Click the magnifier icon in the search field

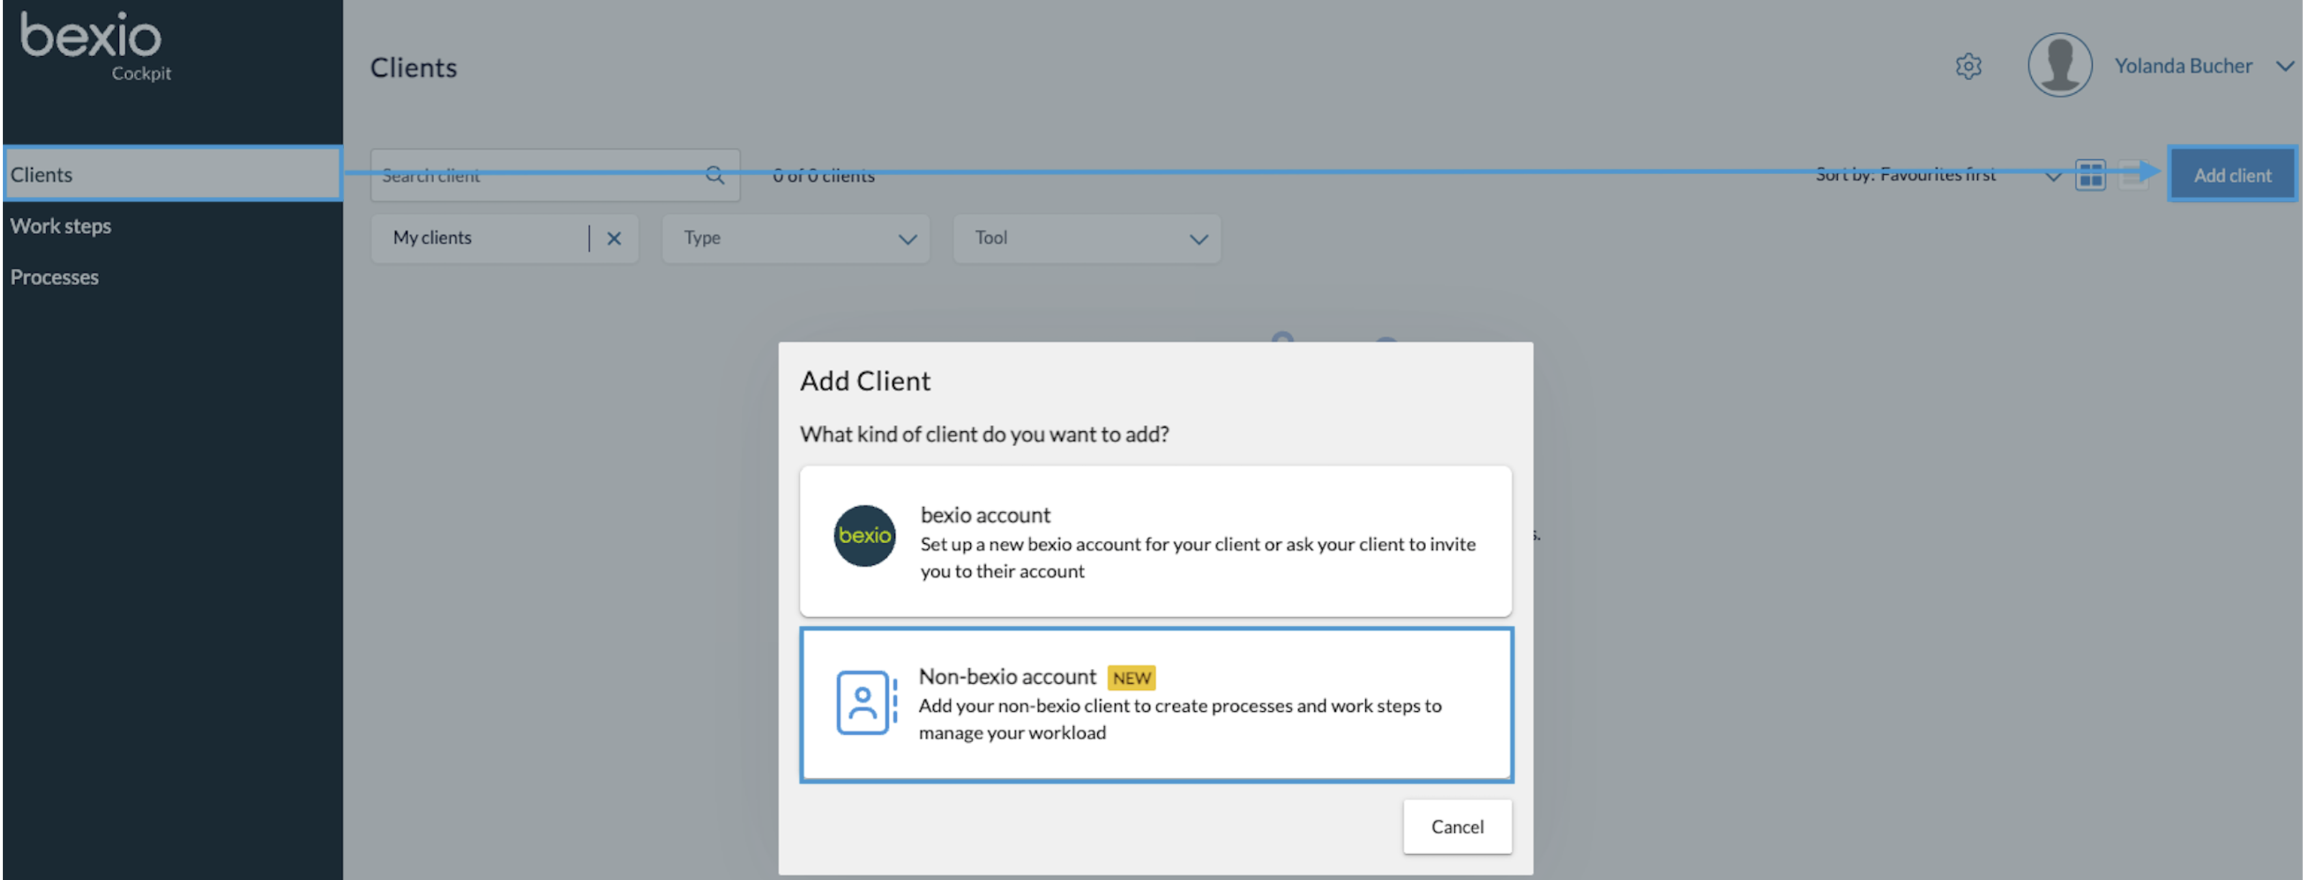714,175
